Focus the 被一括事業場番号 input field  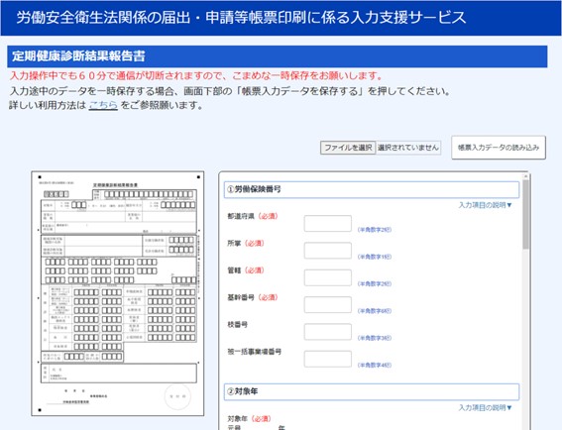point(328,359)
